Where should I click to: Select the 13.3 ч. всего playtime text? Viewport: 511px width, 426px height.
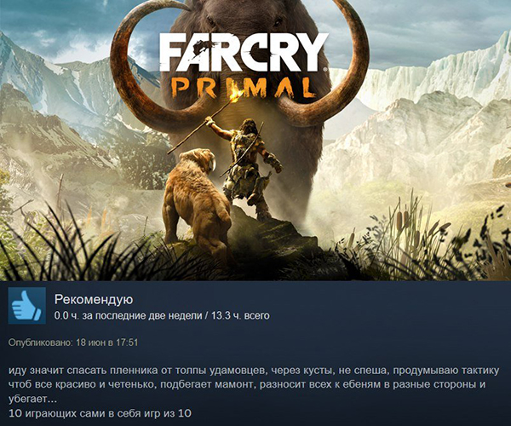[240, 315]
